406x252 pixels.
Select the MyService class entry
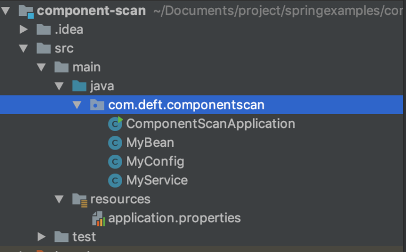(157, 180)
